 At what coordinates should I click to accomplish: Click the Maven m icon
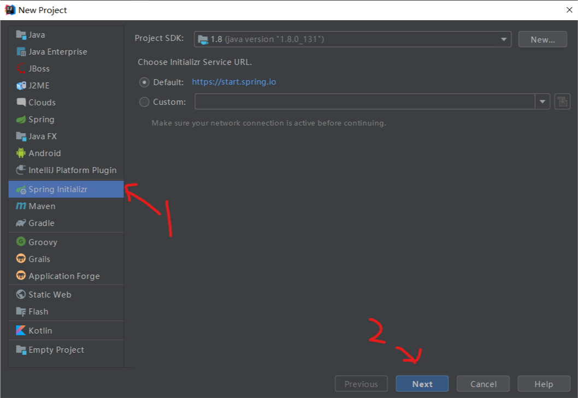(x=21, y=206)
